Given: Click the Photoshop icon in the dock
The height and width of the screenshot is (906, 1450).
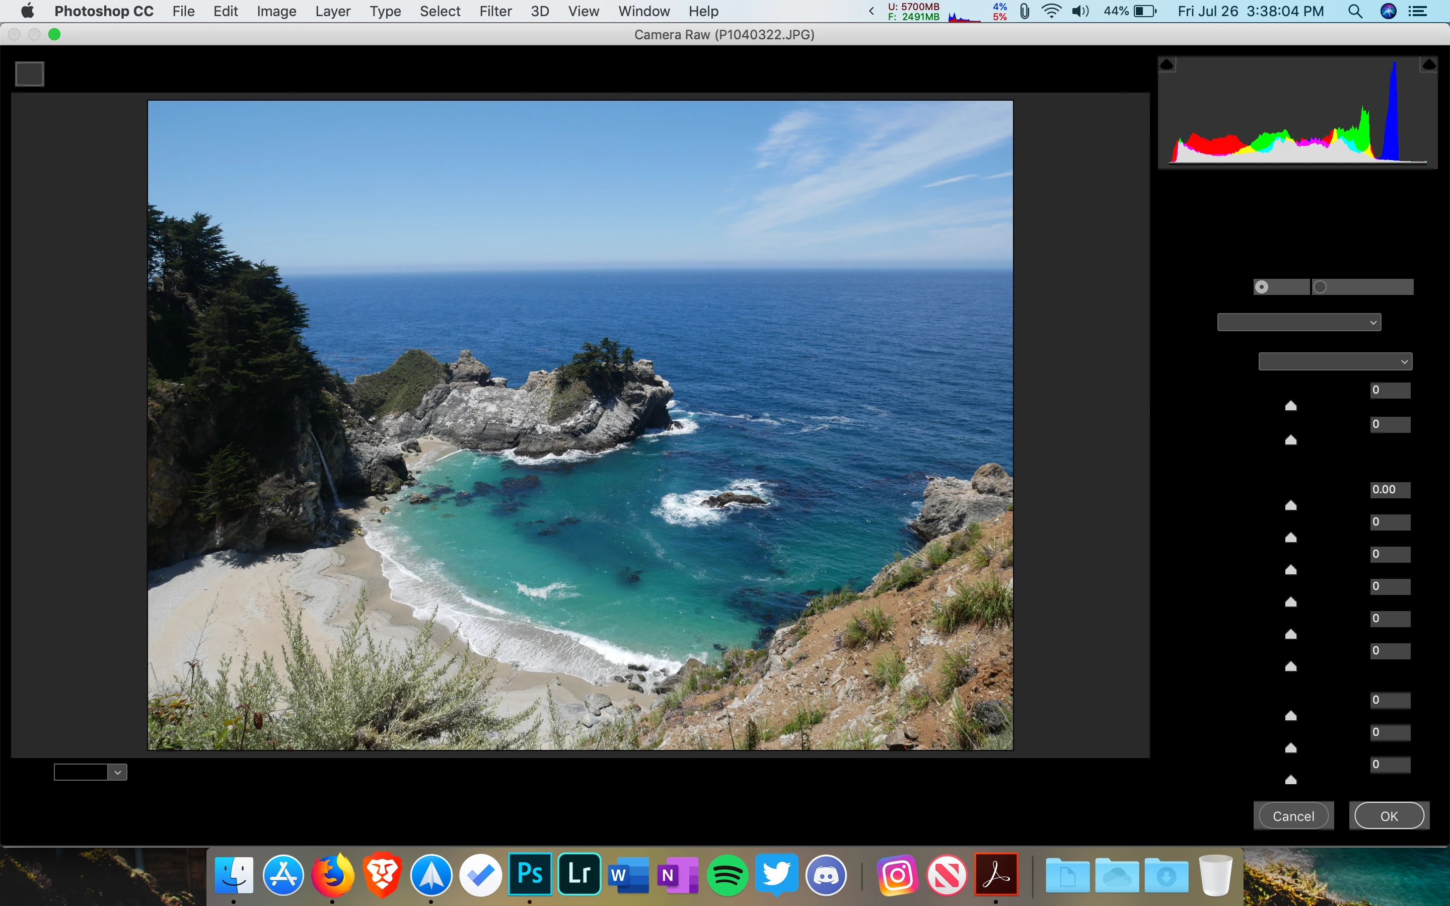Looking at the screenshot, I should click(x=530, y=874).
